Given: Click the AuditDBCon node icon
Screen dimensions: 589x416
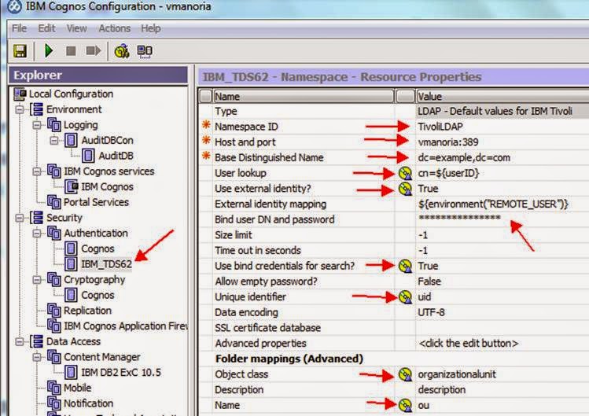Looking at the screenshot, I should pyautogui.click(x=71, y=140).
